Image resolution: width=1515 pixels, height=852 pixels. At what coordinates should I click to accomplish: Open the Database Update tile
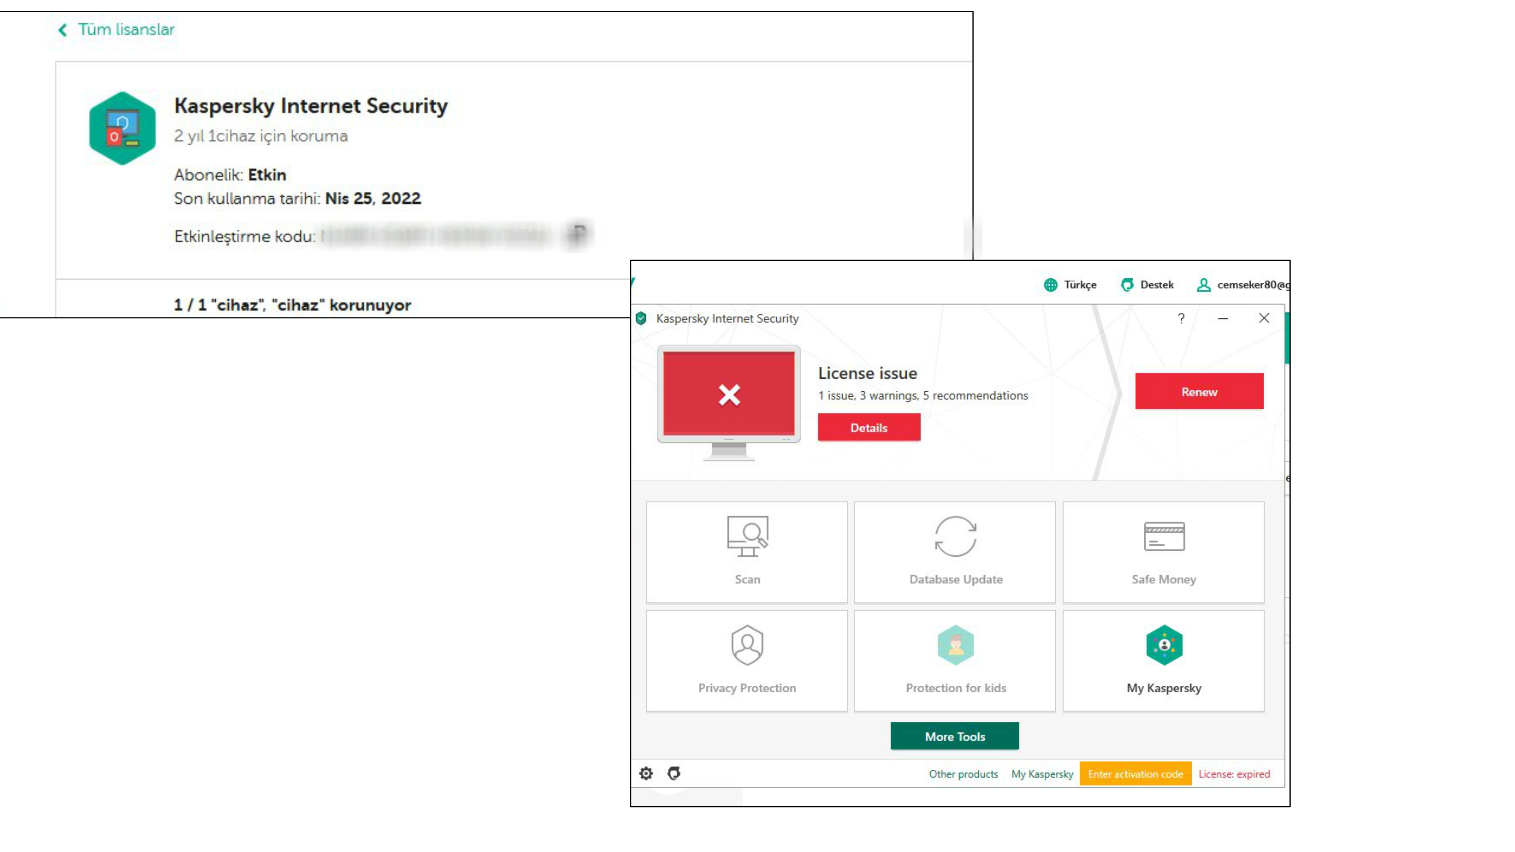955,552
